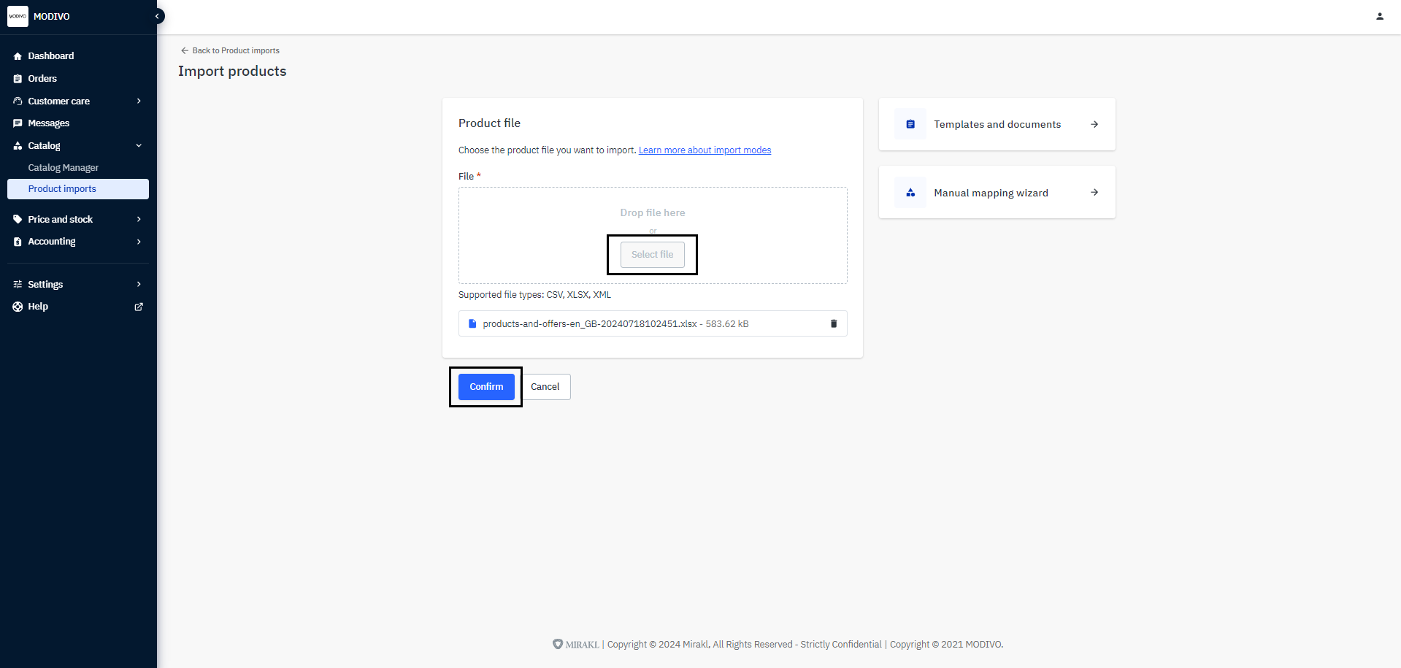
Task: Click the Catalog shapes icon
Action: click(x=18, y=146)
